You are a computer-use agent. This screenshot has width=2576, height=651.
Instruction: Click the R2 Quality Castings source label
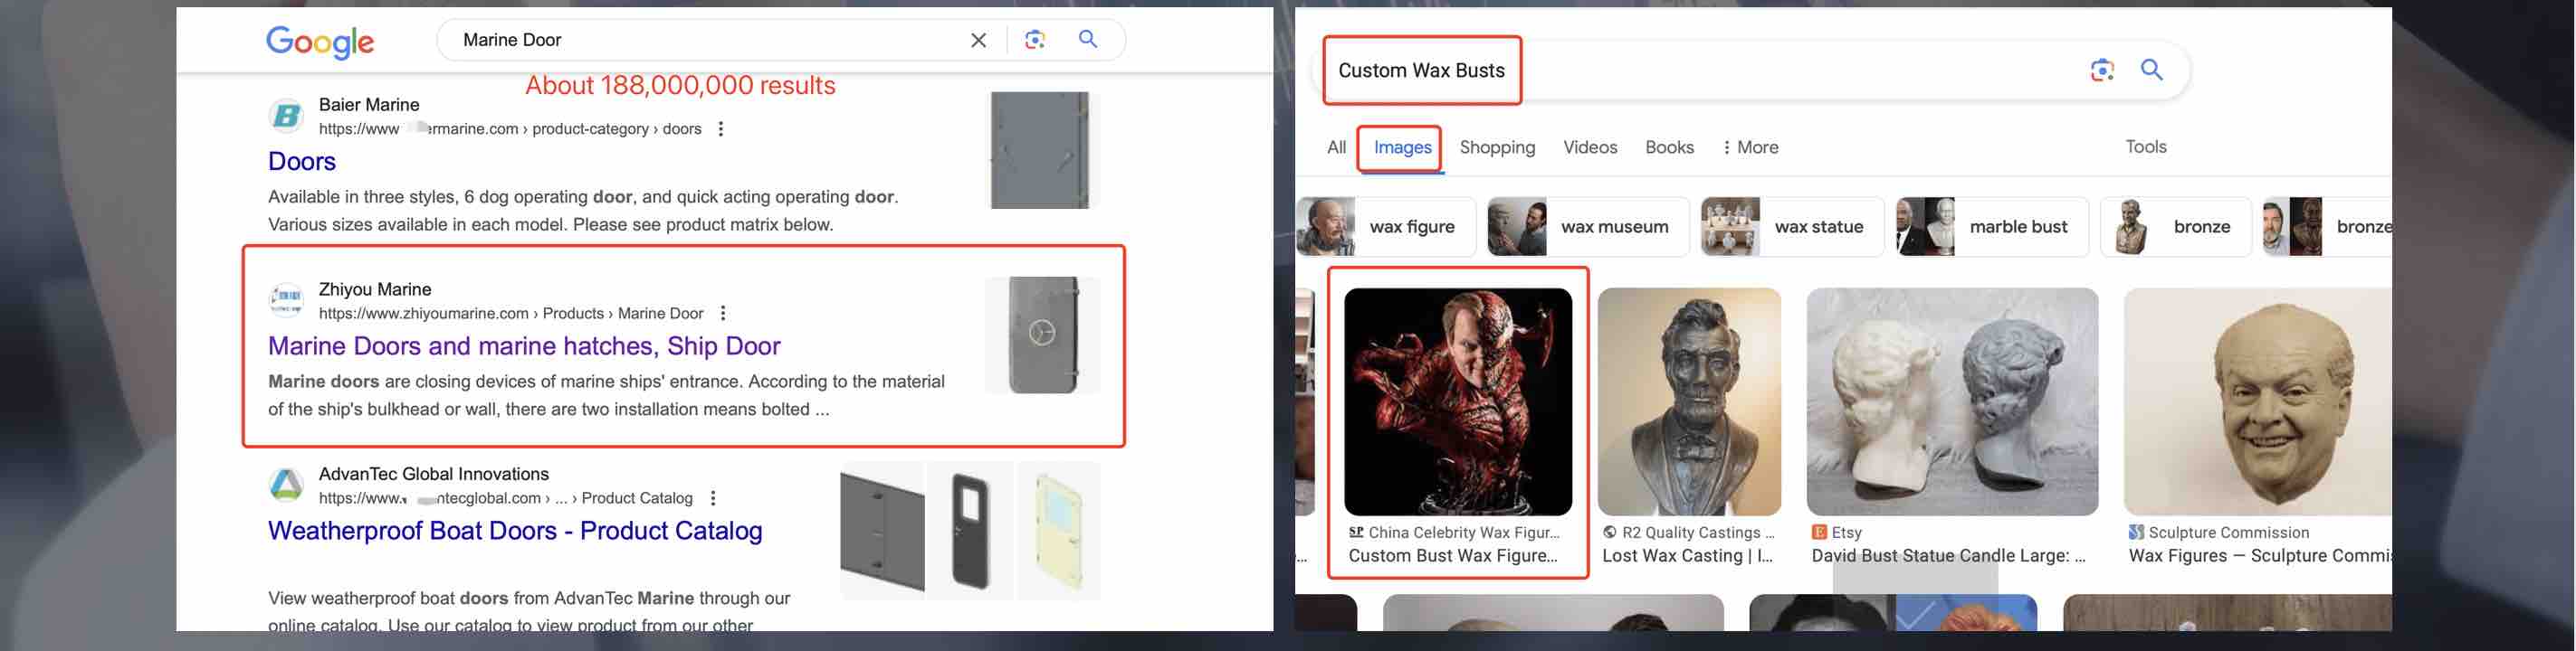coord(1698,533)
